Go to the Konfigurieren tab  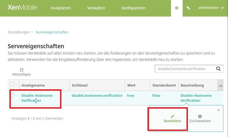(x=133, y=8)
